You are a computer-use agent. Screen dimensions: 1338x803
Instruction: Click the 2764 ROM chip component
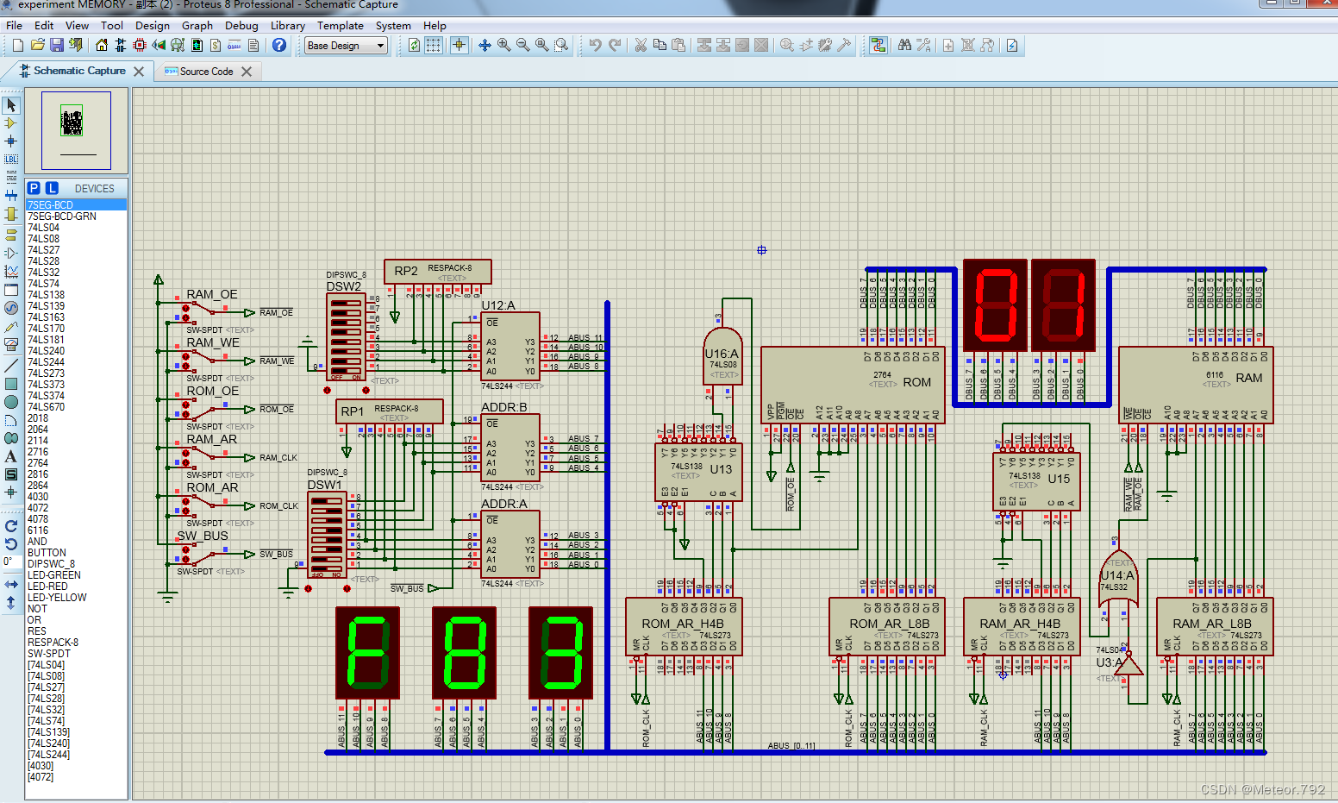[x=853, y=385]
